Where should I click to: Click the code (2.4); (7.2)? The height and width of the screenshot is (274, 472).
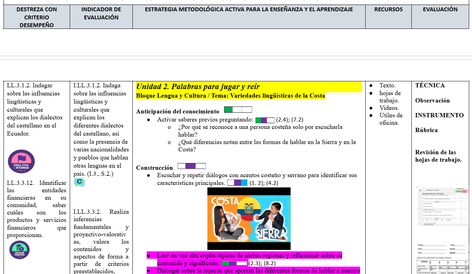(290, 120)
